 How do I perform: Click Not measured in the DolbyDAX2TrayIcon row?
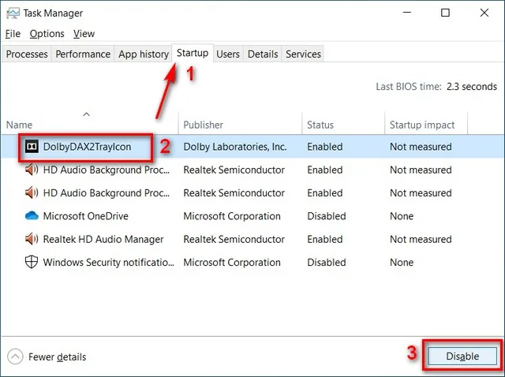pyautogui.click(x=421, y=147)
